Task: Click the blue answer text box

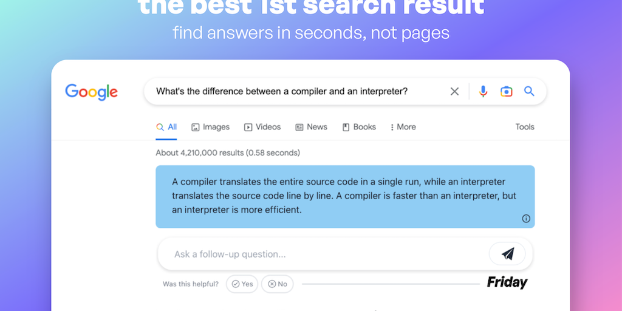Action: tap(345, 196)
